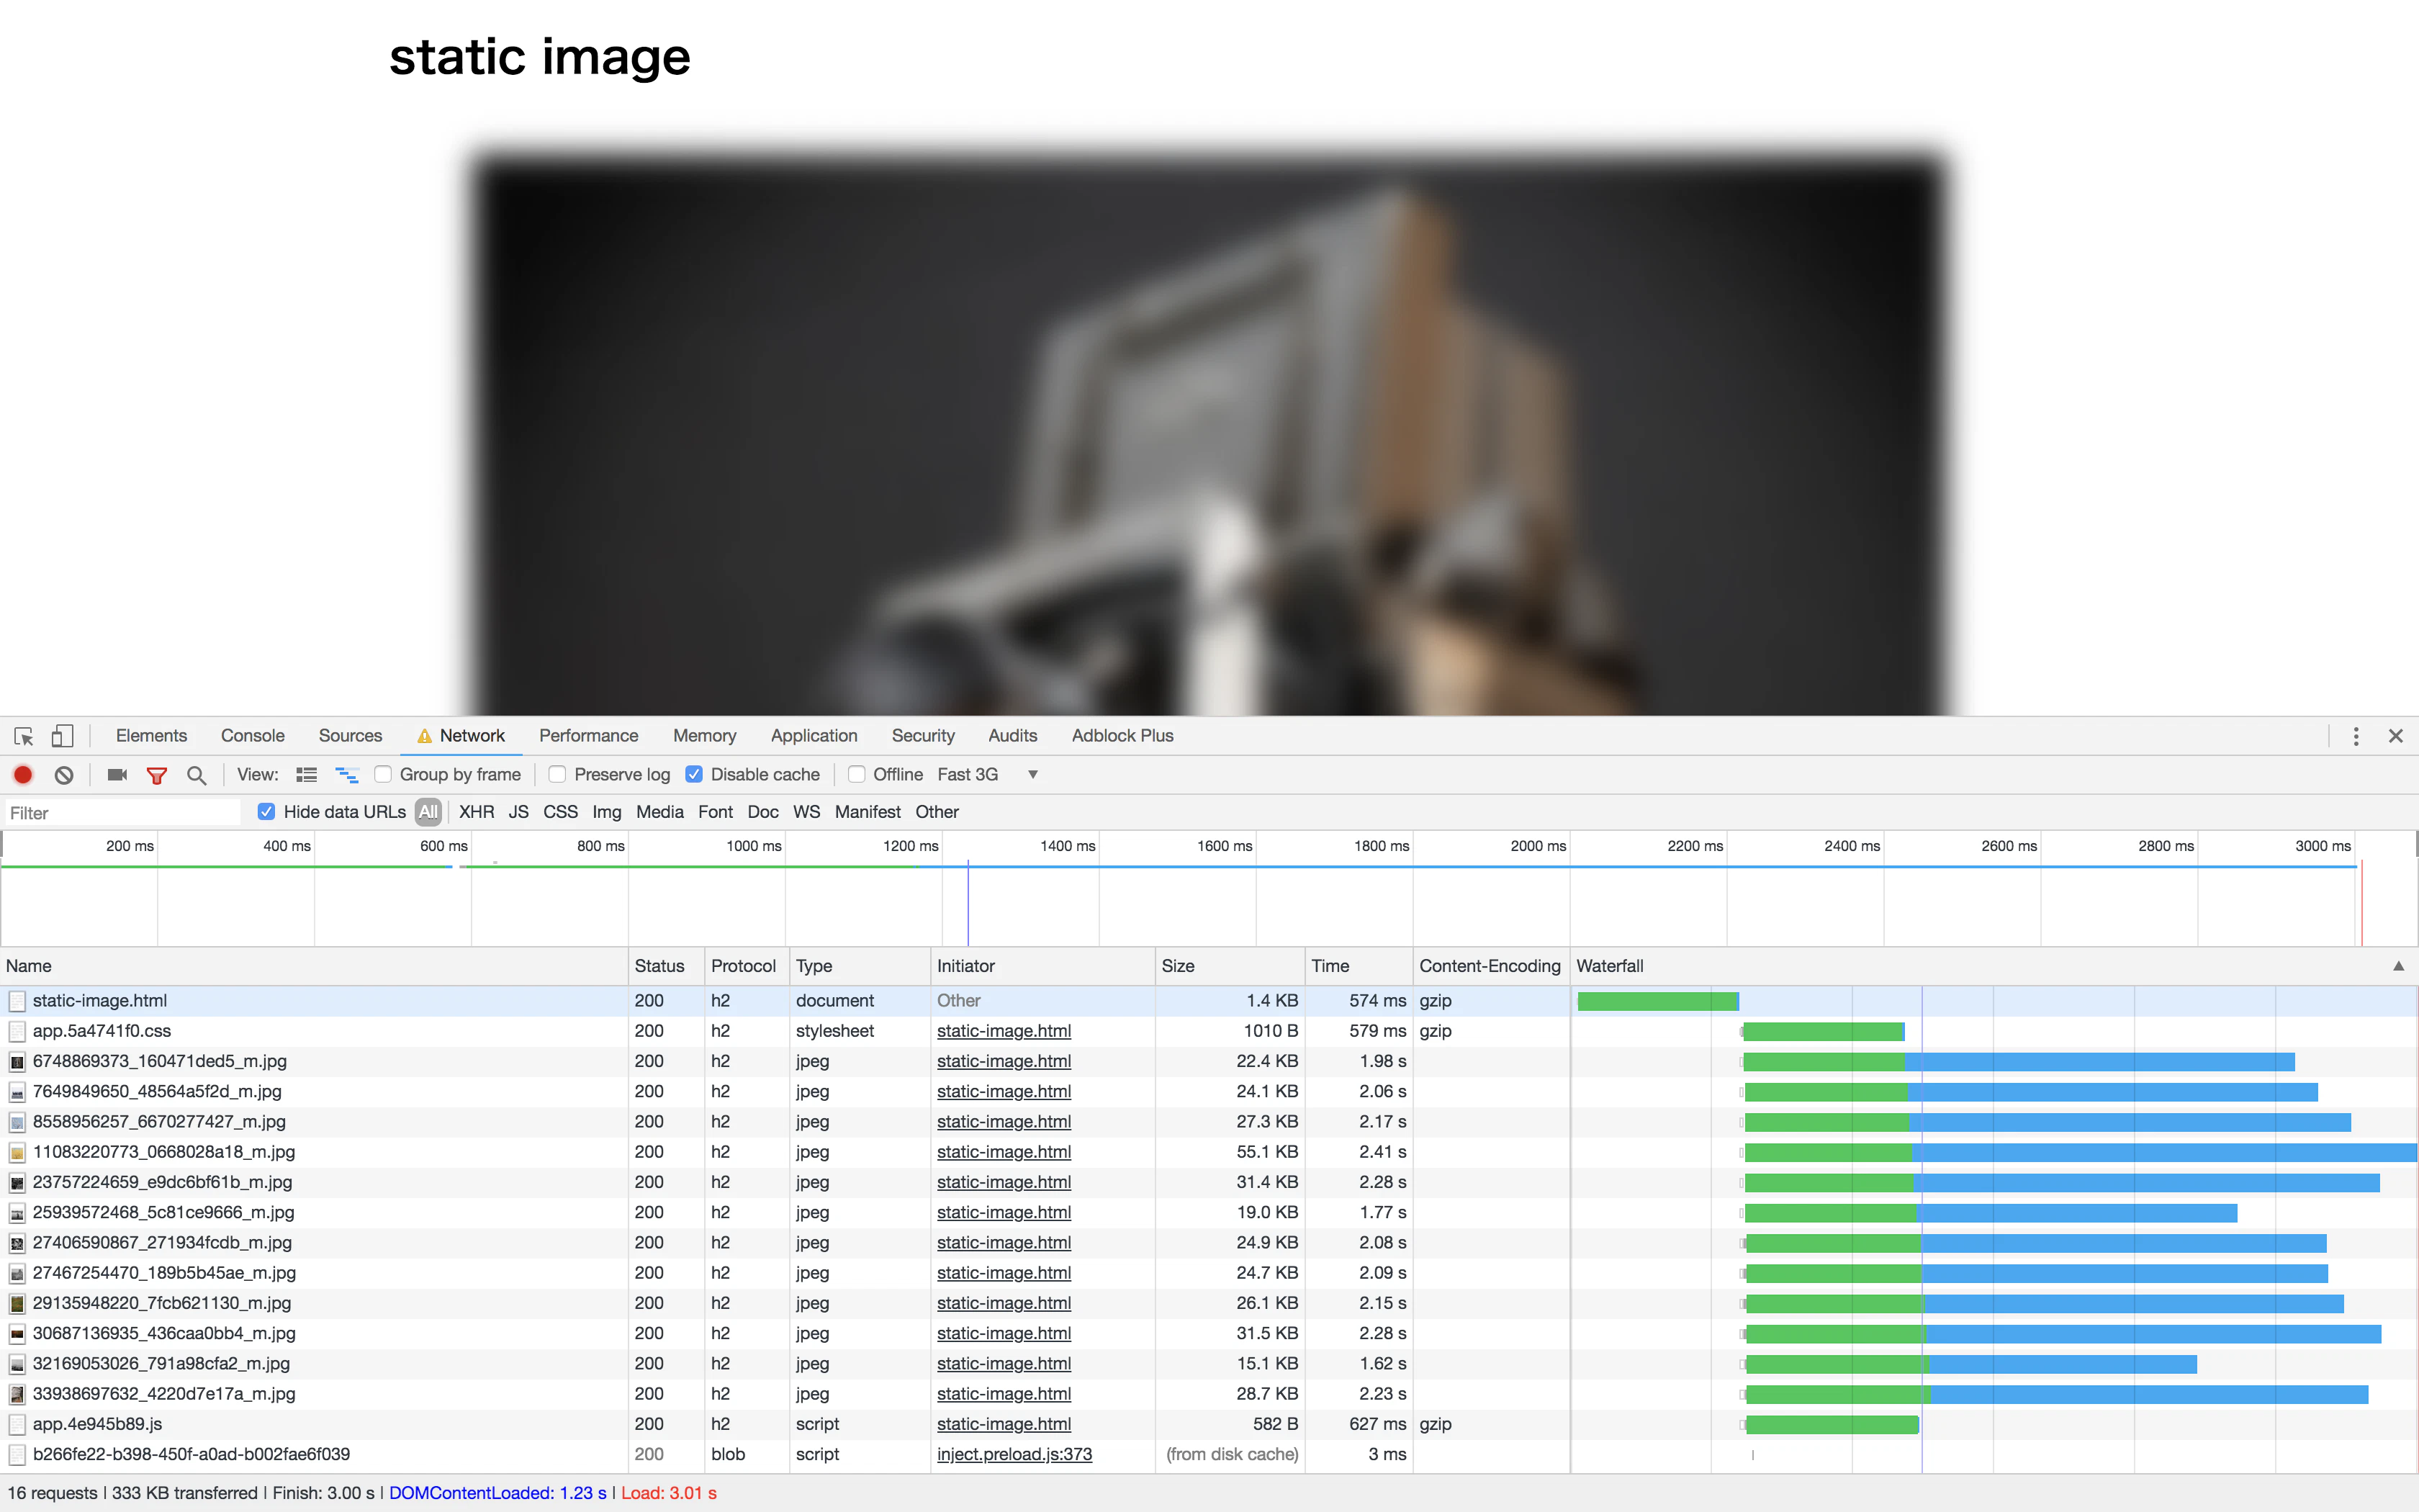Screen dimensions: 2419x1512
Task: Toggle the device toolbar icon
Action: 62,736
